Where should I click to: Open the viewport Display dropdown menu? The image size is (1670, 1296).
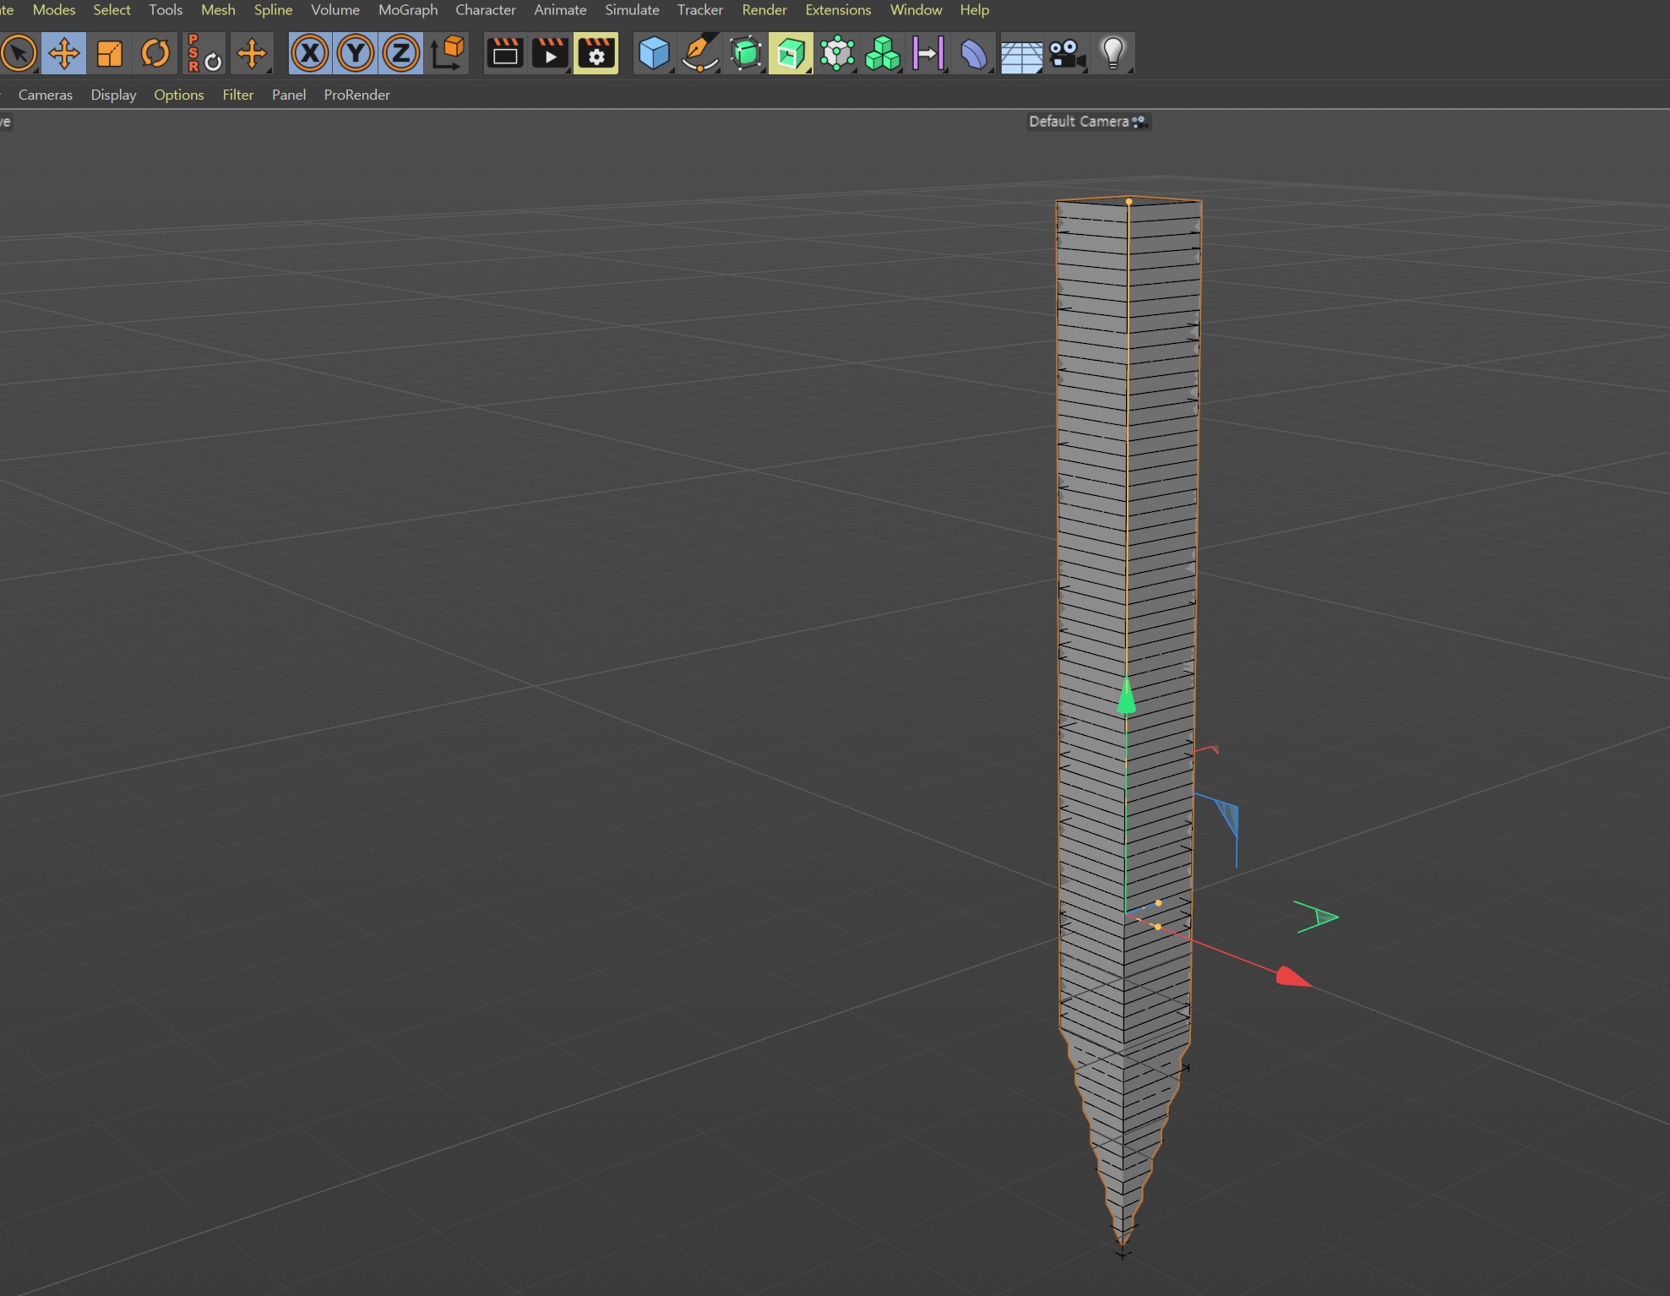(113, 95)
